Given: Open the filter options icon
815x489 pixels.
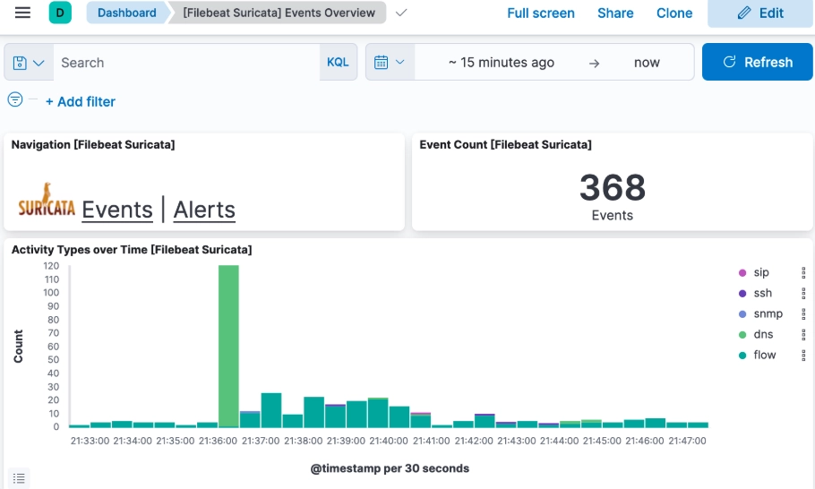Looking at the screenshot, I should click(15, 99).
